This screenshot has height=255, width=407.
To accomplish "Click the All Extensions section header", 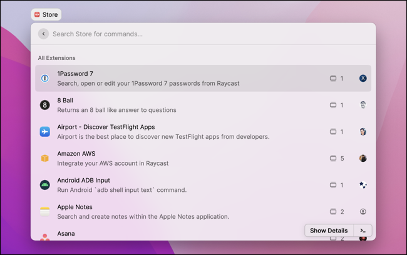I will [56, 58].
